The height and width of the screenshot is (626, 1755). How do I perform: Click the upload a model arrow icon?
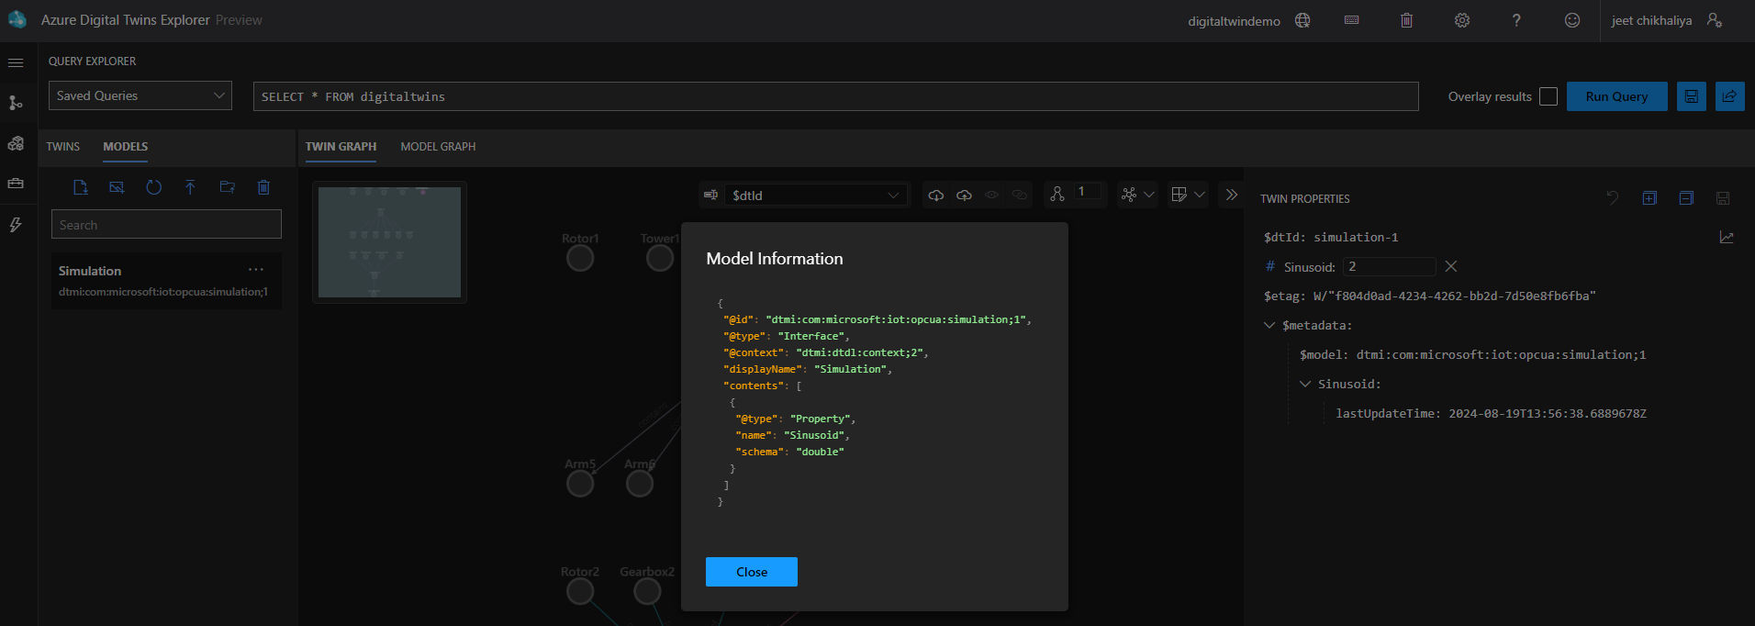point(190,187)
